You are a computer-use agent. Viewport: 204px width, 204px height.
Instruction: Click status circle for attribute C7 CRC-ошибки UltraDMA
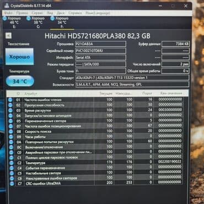pos(12,184)
